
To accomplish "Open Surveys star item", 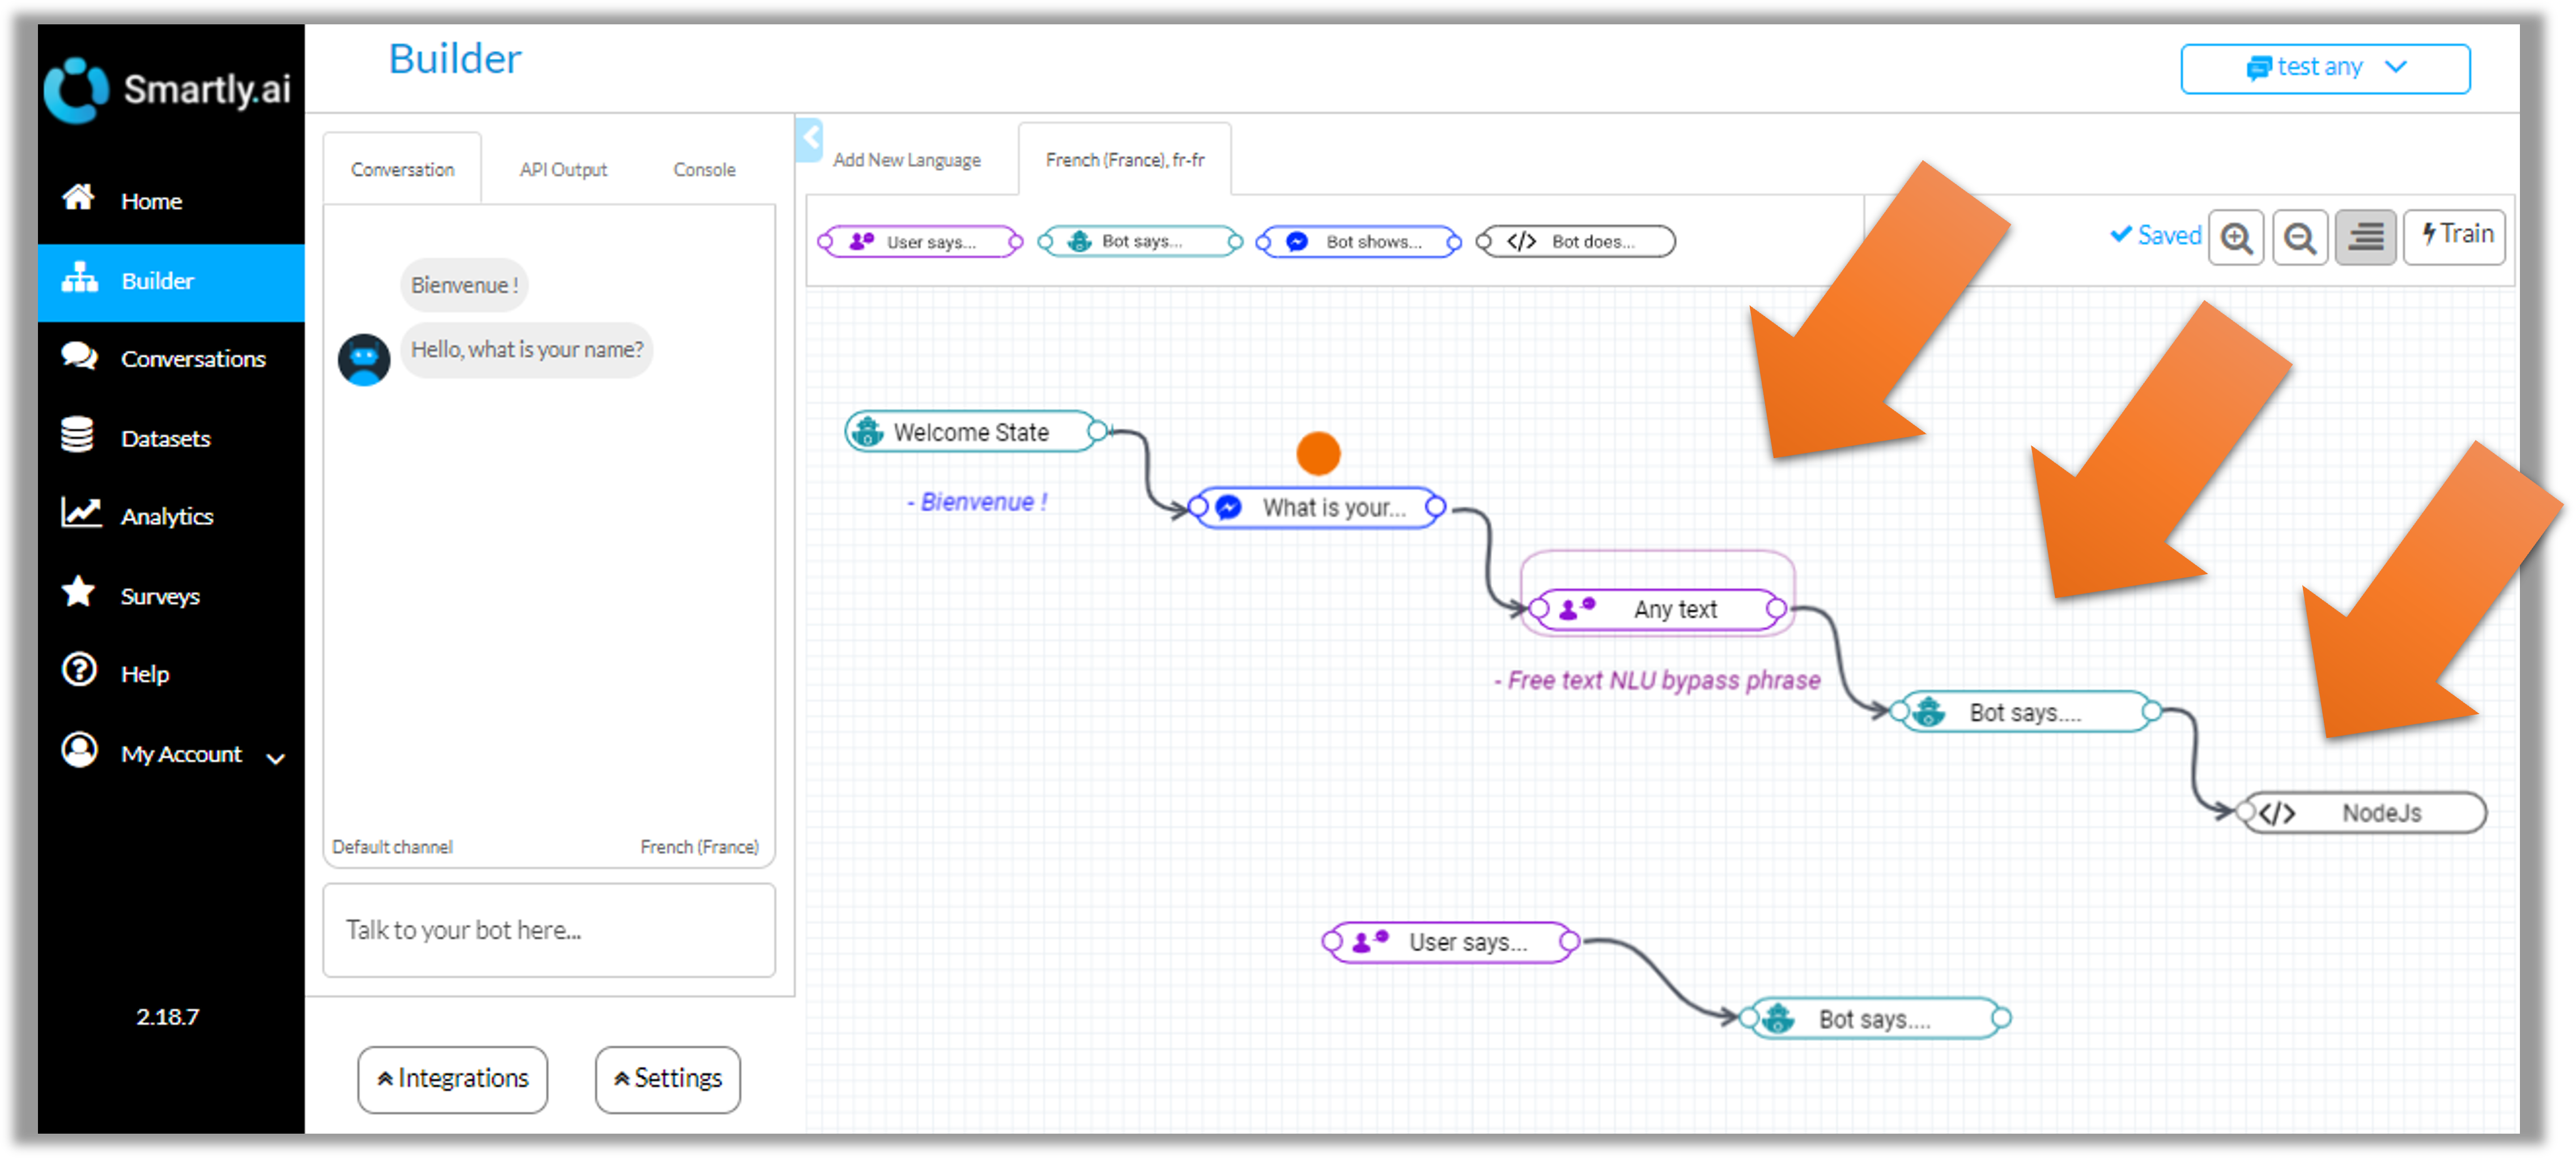I will tap(160, 596).
